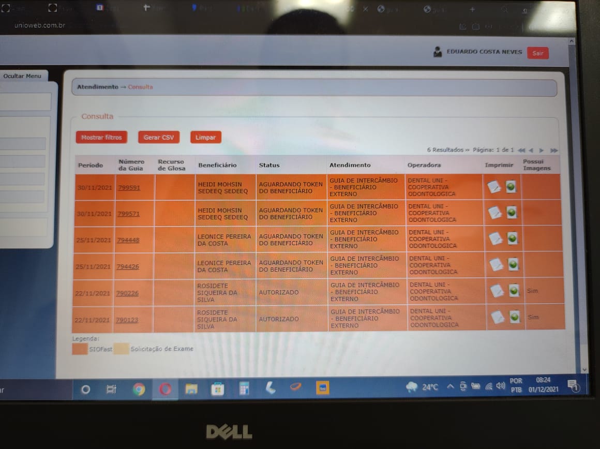The width and height of the screenshot is (600, 449).
Task: Show hidden system tray icons chevron
Action: point(451,386)
